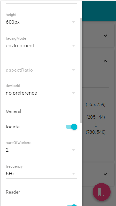Toggle the partially visible switch under Reader
Screen dimensions: 116x206
click(x=72, y=205)
